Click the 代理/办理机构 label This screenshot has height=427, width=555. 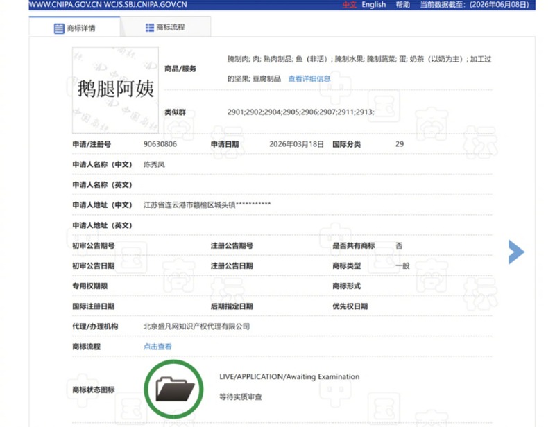click(x=95, y=326)
